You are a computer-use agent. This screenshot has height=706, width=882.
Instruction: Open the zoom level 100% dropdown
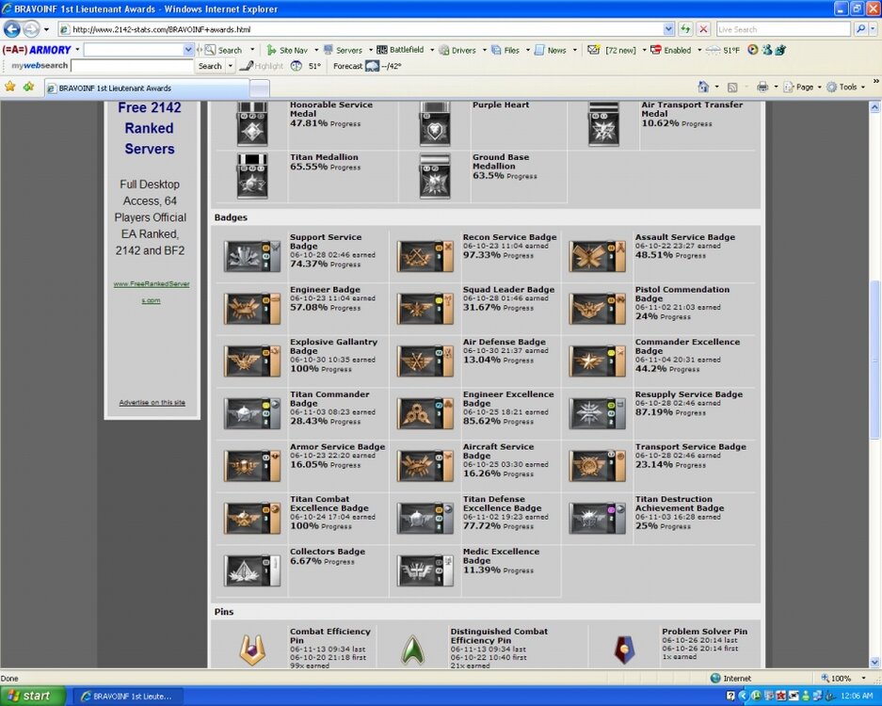tap(863, 678)
